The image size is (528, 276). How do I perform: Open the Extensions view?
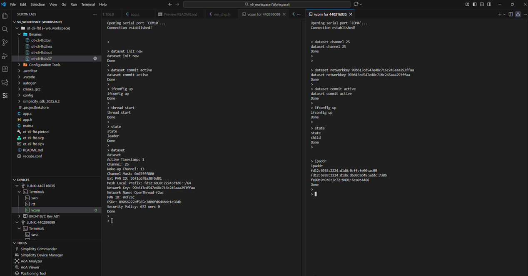[x=5, y=69]
